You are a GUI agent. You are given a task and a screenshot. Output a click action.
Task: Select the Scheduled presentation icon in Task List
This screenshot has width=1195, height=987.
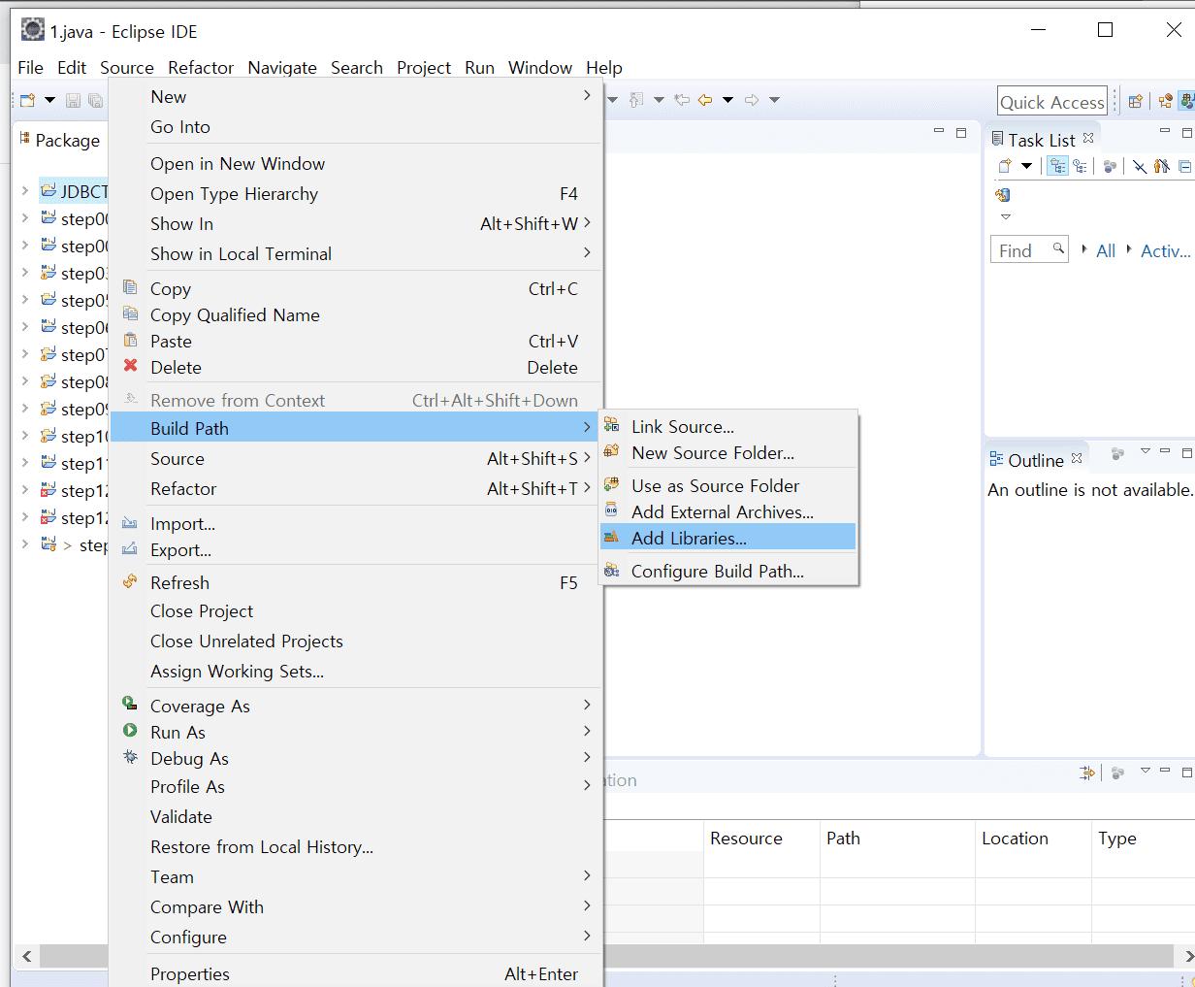[1081, 166]
